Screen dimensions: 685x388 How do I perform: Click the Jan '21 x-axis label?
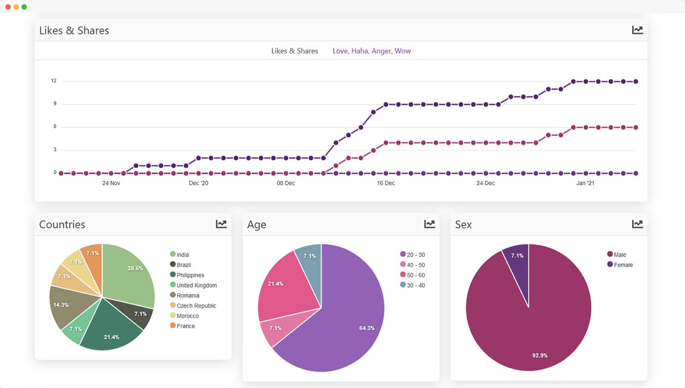[x=585, y=183]
